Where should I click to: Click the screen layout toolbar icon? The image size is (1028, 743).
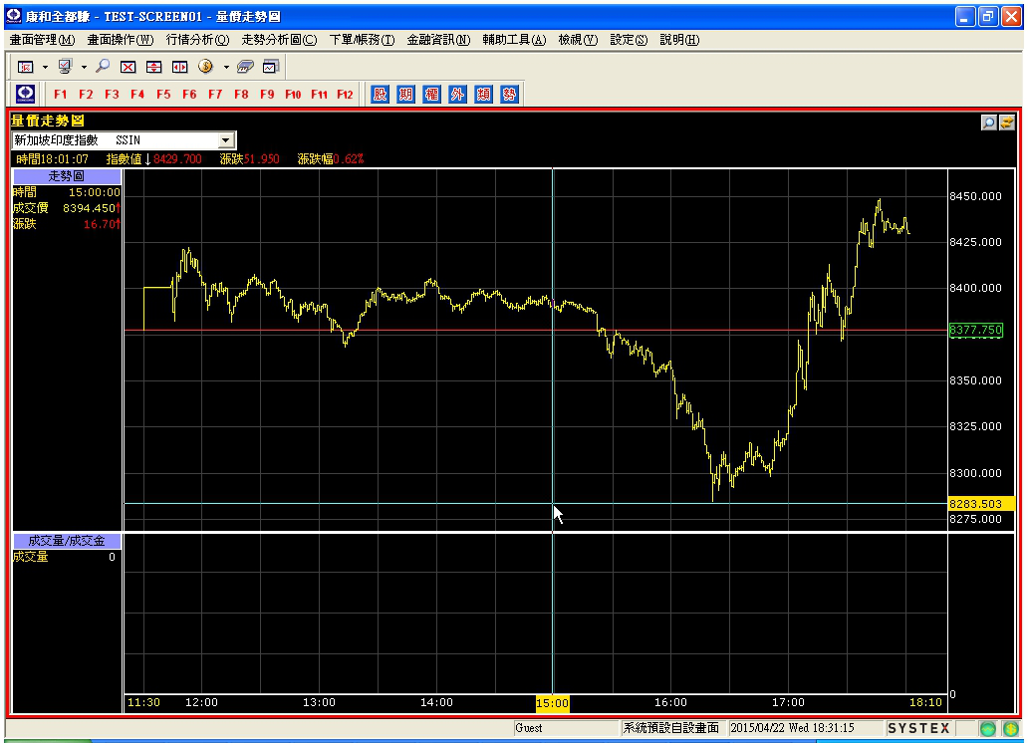tap(26, 67)
